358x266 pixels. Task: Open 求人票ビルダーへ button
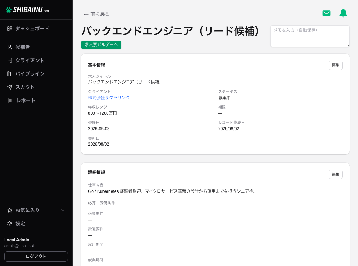[x=101, y=44]
